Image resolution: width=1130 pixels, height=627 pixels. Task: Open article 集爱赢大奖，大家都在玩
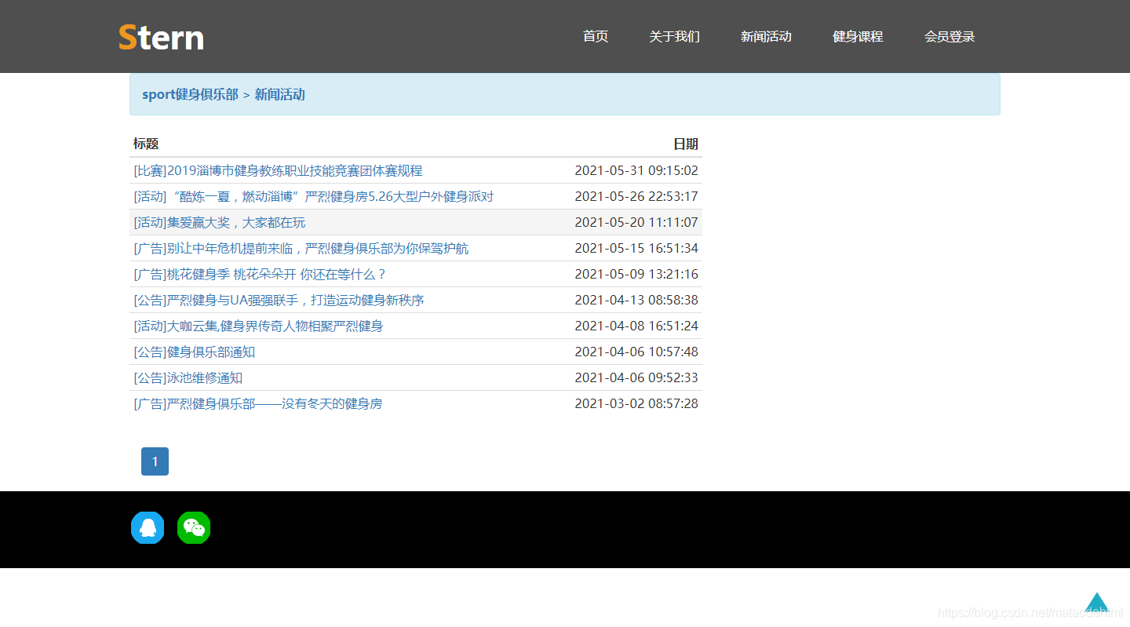tap(220, 222)
